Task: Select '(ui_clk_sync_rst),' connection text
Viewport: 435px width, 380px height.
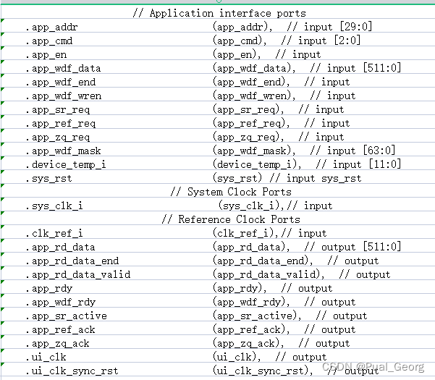Action: 263,371
